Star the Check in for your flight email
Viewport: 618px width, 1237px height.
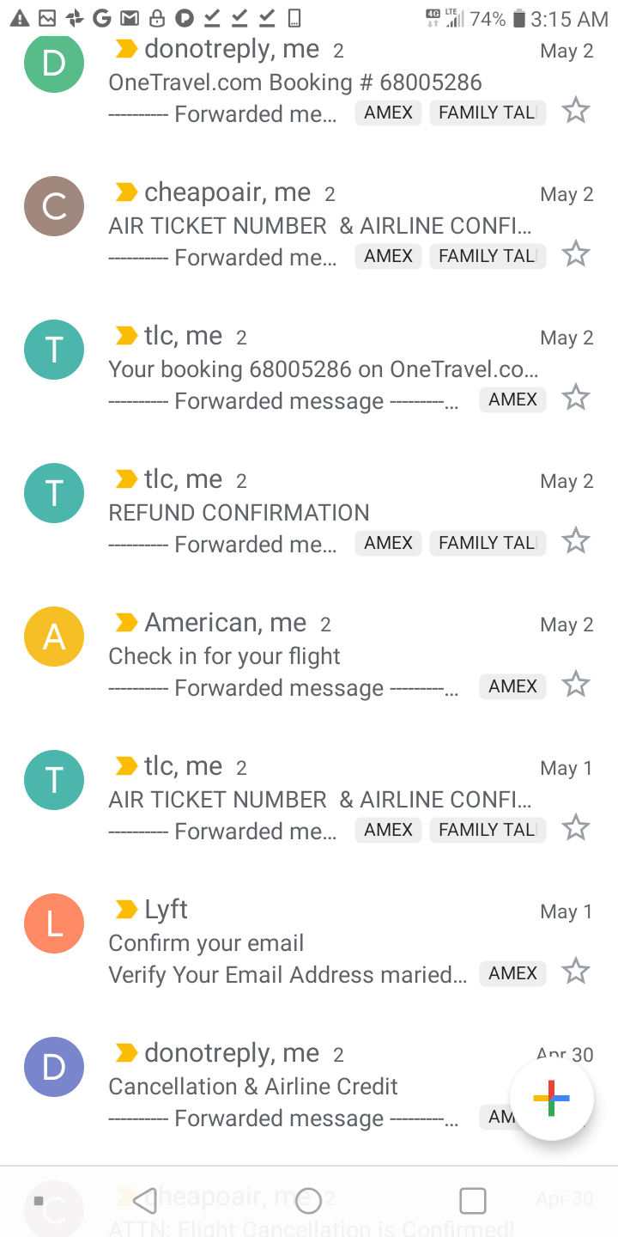click(575, 685)
